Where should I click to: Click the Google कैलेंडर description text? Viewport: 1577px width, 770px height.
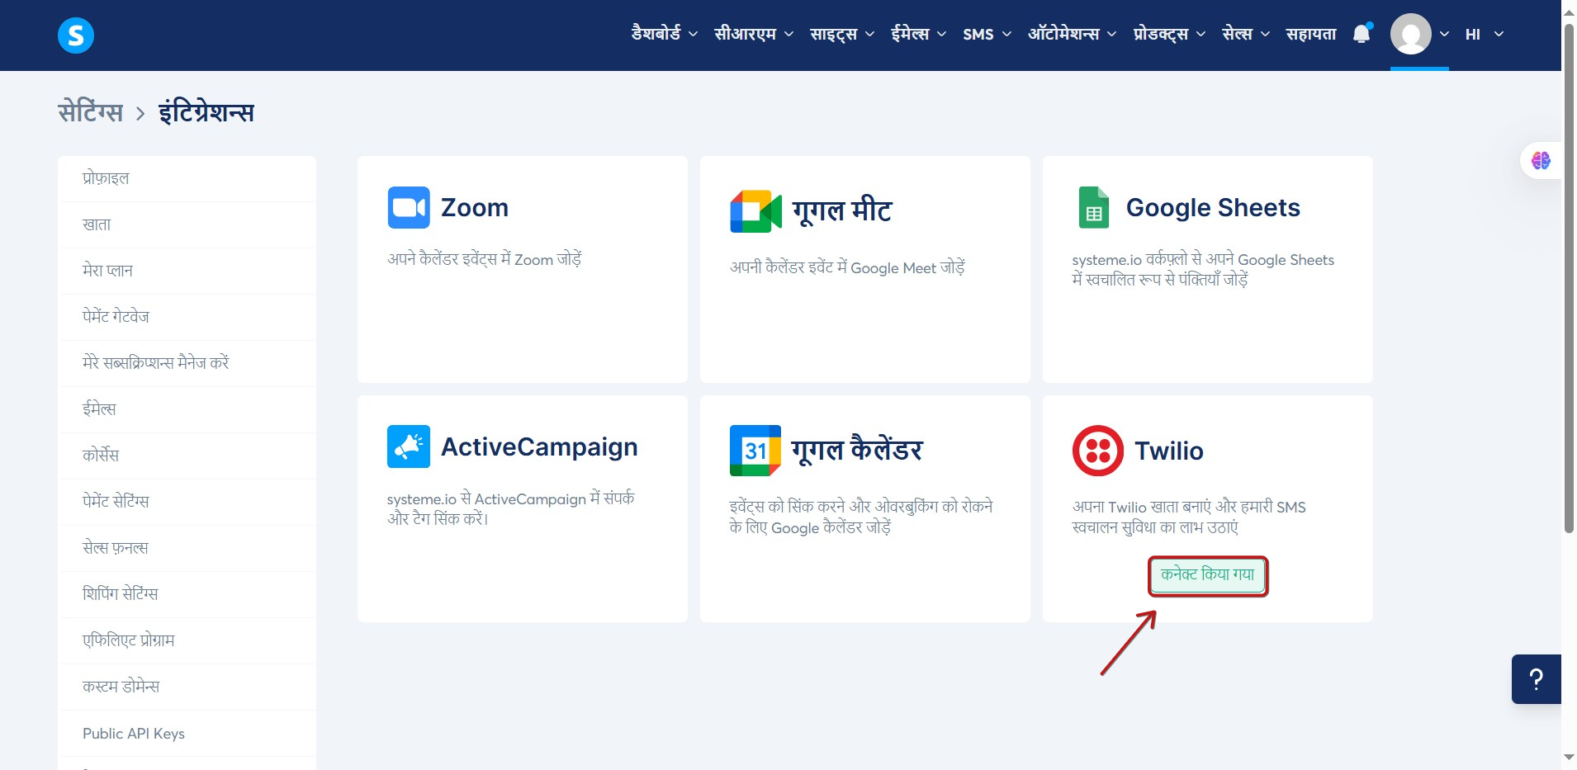pyautogui.click(x=861, y=517)
